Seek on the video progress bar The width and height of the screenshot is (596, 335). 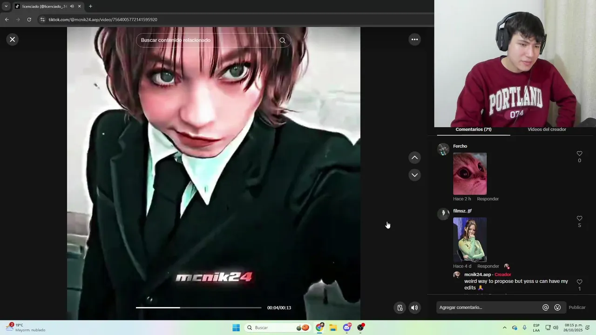click(198, 308)
